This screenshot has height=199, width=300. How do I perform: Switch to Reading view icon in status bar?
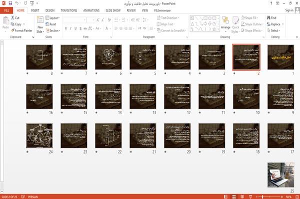(x=242, y=197)
